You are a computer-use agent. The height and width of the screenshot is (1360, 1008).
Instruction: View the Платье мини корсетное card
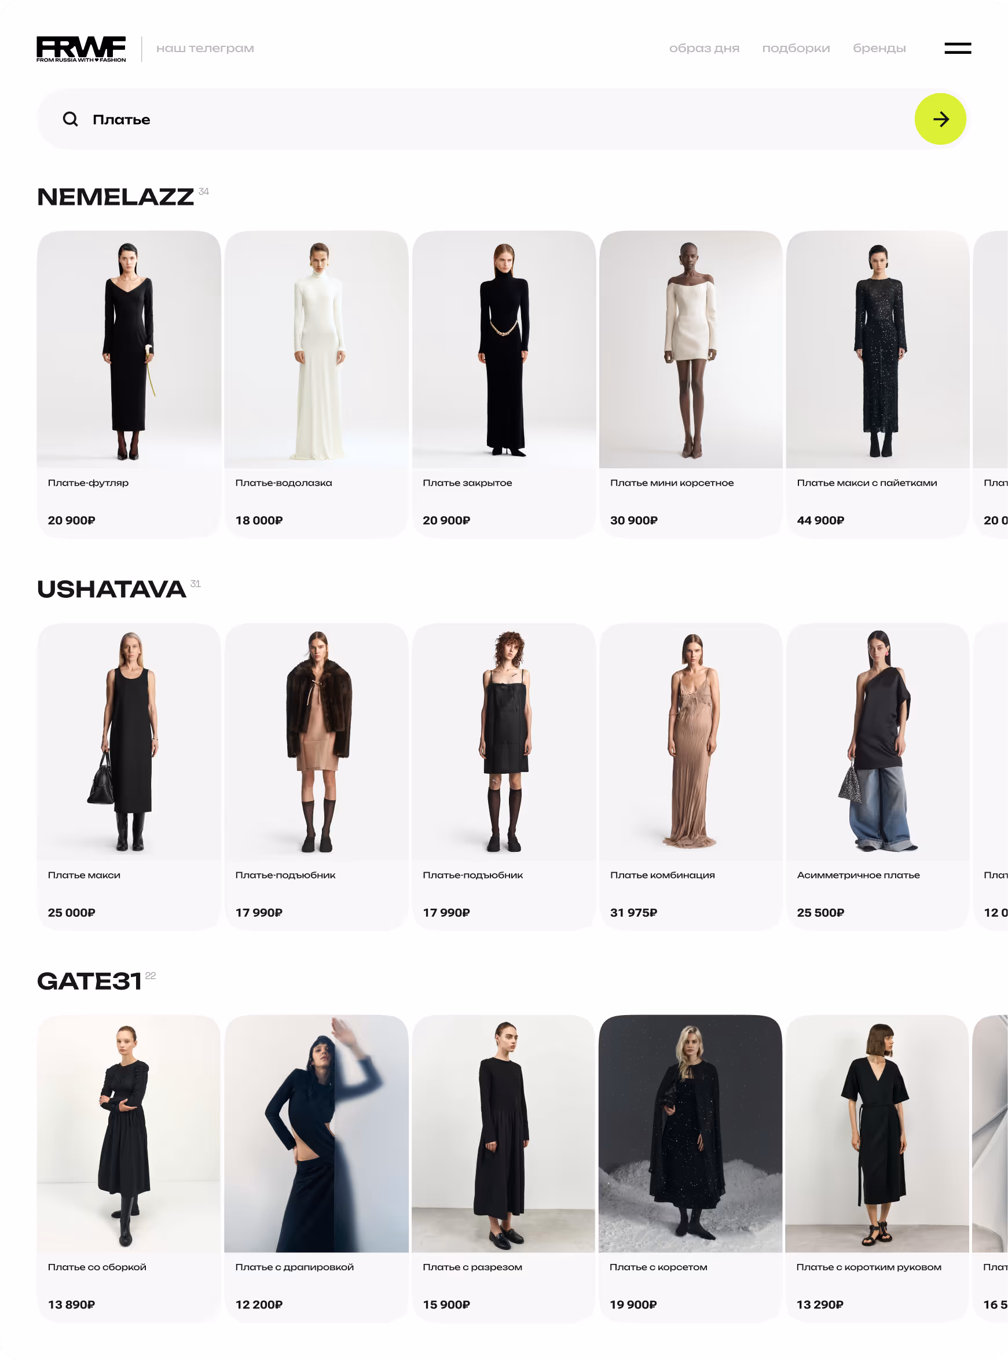click(691, 384)
